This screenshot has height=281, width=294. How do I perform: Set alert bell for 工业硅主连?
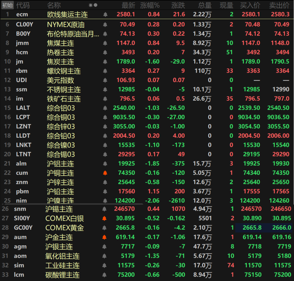pyautogui.click(x=104, y=266)
